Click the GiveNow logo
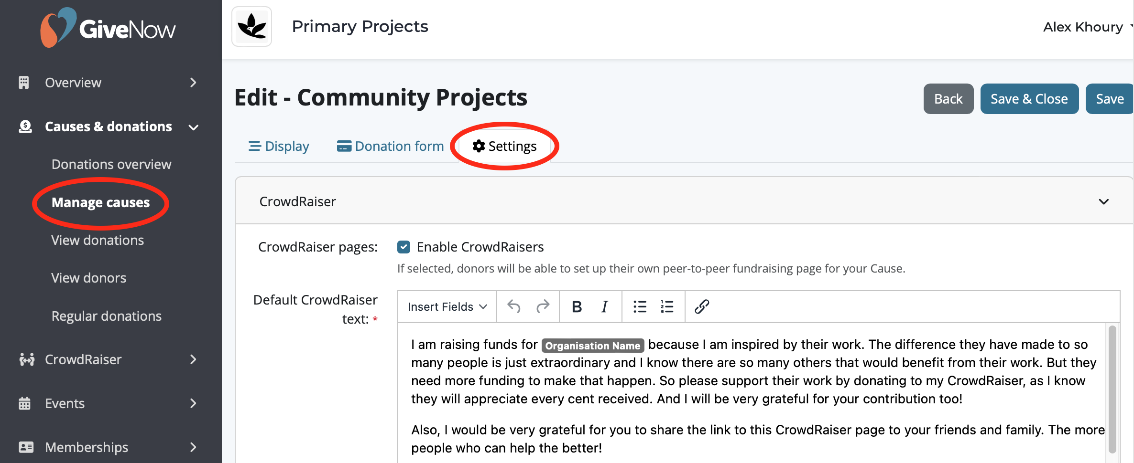 click(109, 28)
